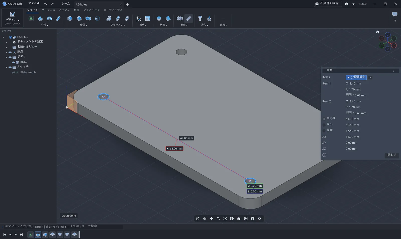Open AI chat panel icon
401x239 pixels.
click(x=395, y=14)
